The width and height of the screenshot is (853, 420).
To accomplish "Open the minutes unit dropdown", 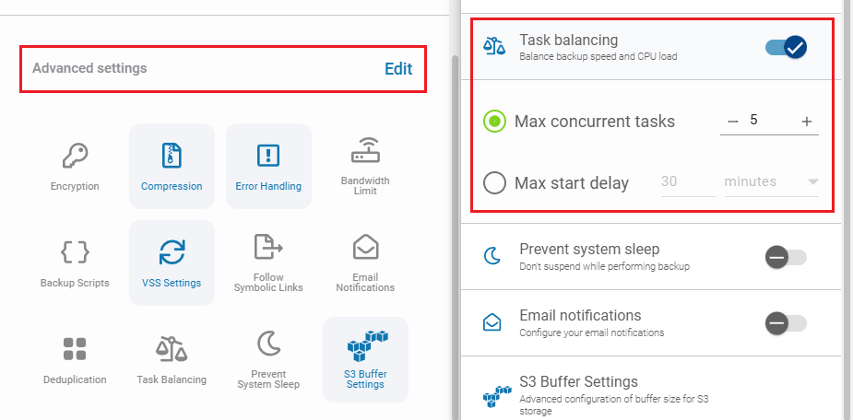I will click(x=772, y=182).
